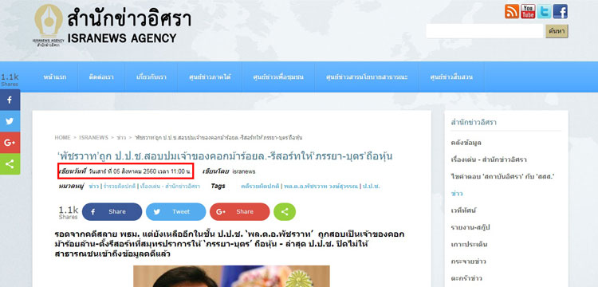This screenshot has width=598, height=287.
Task: Click the author name isranews
Action: 244,171
